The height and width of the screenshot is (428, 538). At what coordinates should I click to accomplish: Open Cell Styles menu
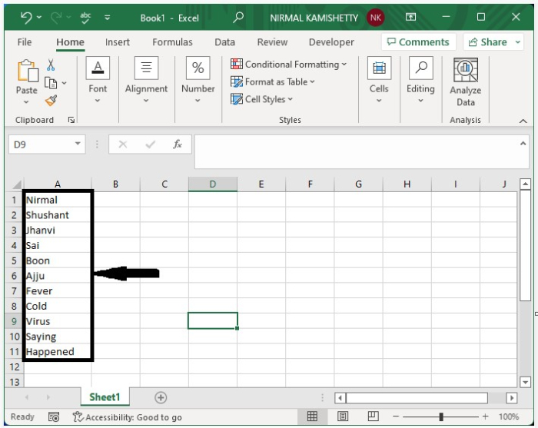[x=262, y=99]
